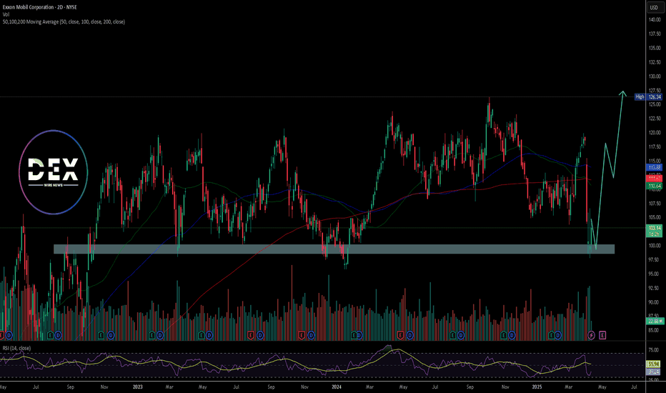Open the earnings marker for early 2023
This screenshot has width=666, height=393.
click(x=152, y=335)
